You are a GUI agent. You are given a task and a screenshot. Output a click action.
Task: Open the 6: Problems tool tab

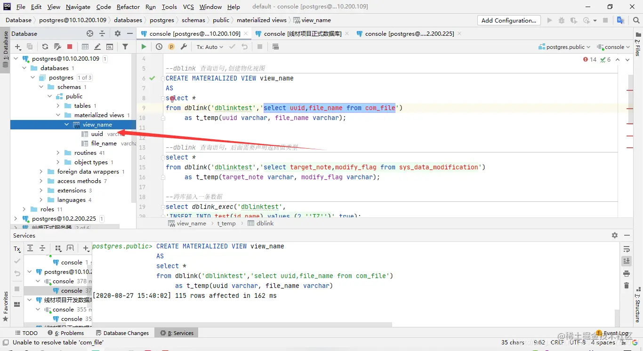pos(65,333)
